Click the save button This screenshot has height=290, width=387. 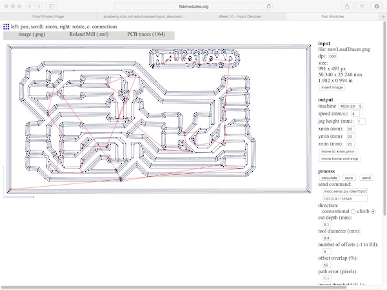point(349,178)
